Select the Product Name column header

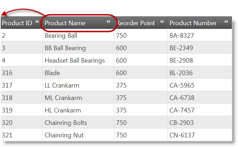[x=65, y=23]
